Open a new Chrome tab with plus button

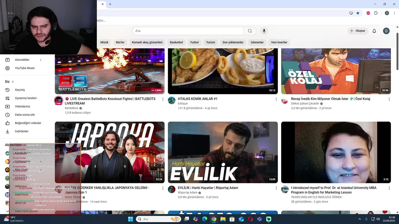point(110,4)
